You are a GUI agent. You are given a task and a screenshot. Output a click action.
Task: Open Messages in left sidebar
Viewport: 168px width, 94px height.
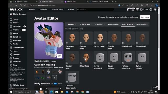click(15, 26)
